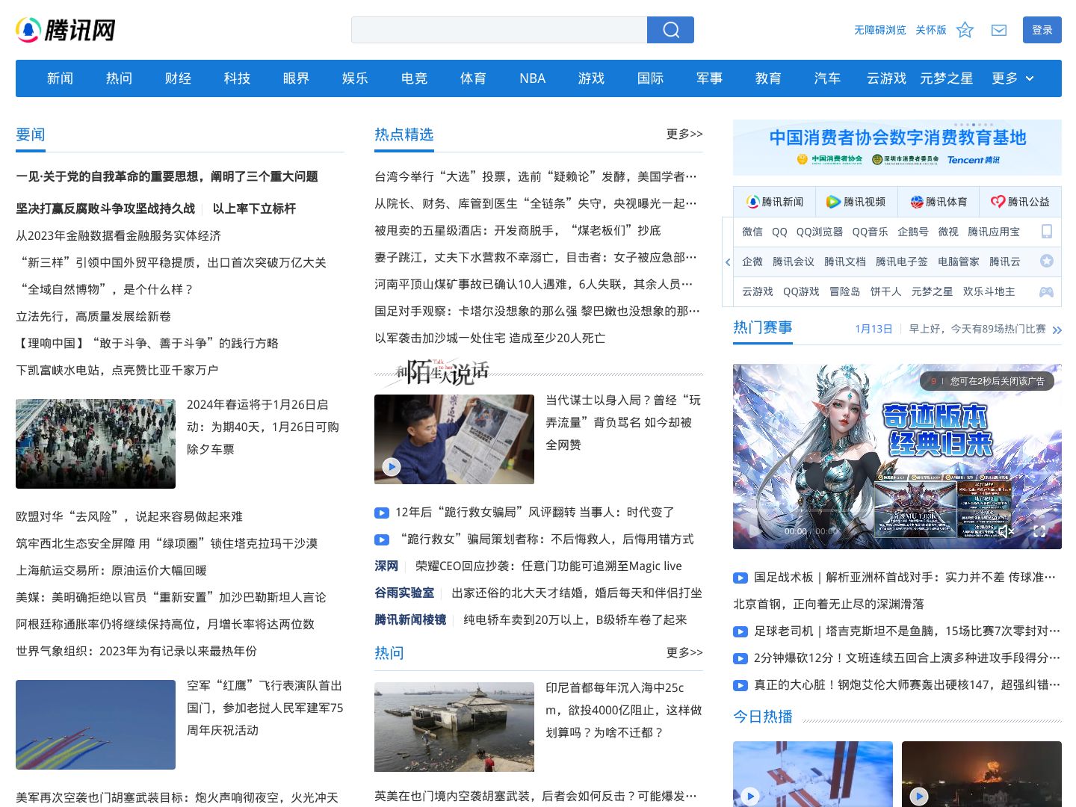Open the 新闻 nav tab
The width and height of the screenshot is (1076, 807).
point(60,78)
